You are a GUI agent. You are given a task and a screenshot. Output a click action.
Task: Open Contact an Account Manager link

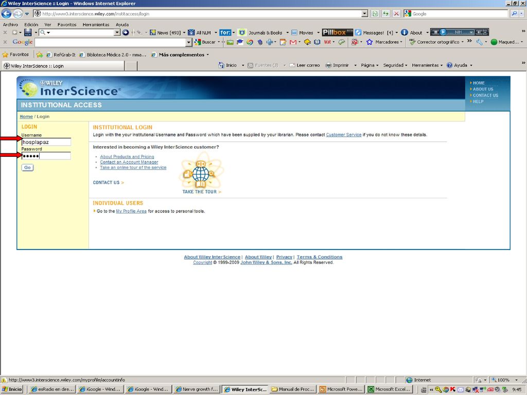[x=129, y=162]
